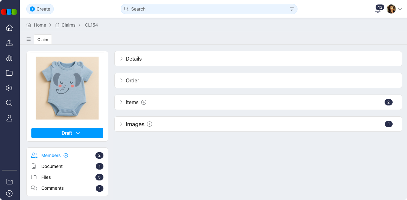Open the Home icon in sidebar

[9, 28]
